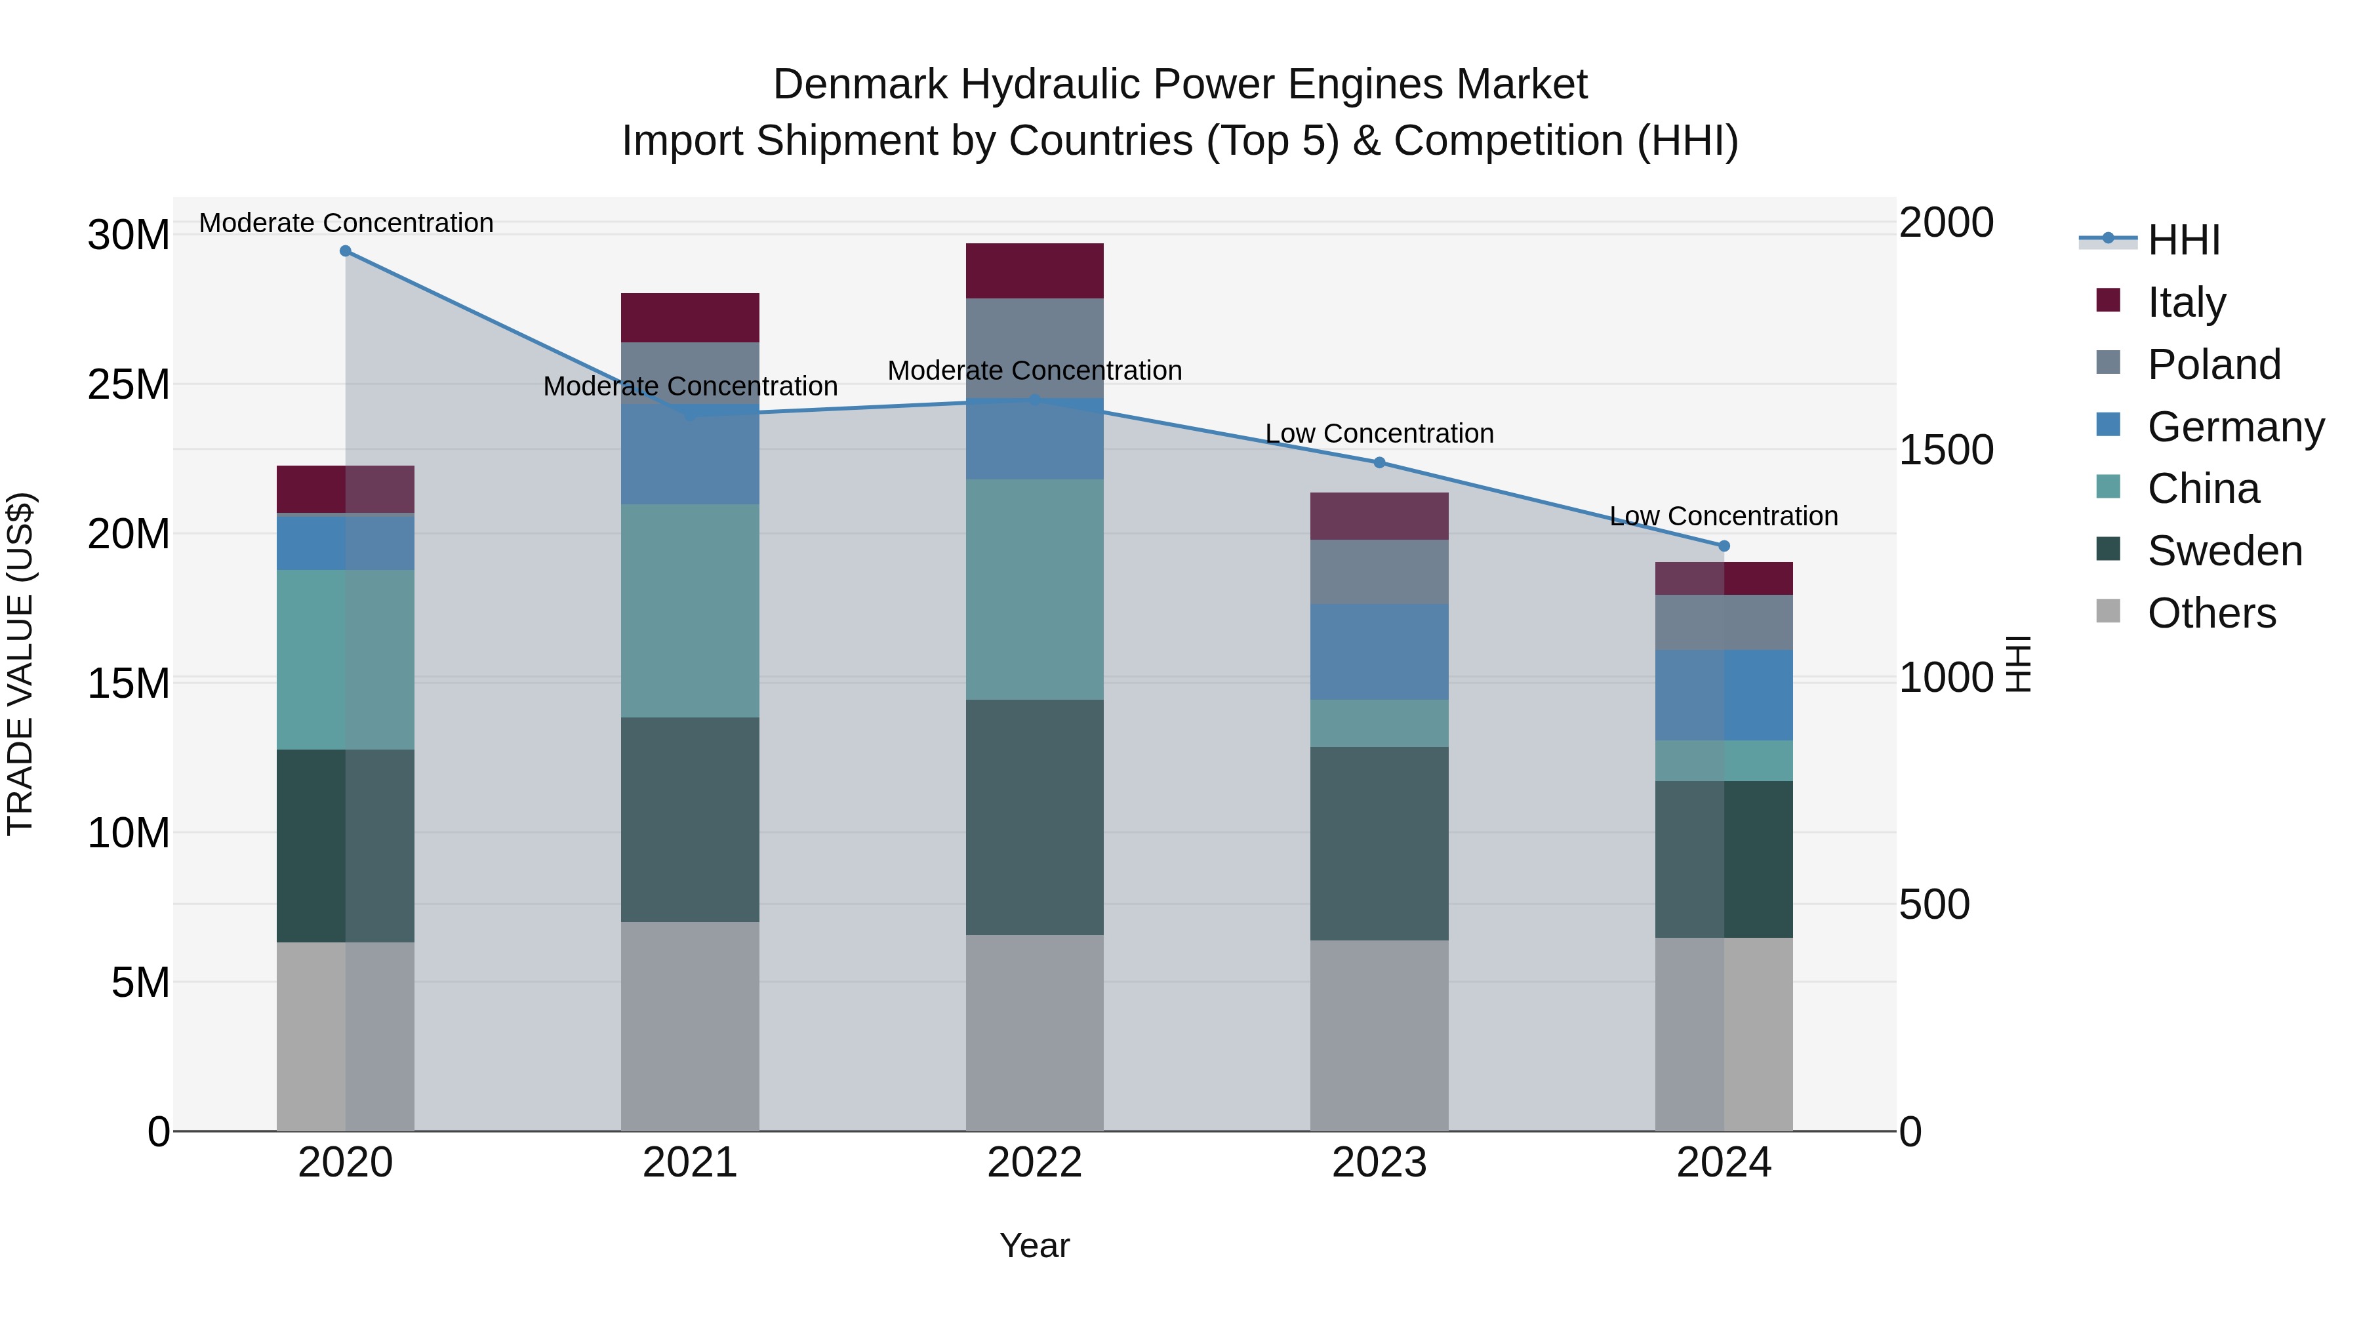Toggle the HHI legend entry
This screenshot has height=1328, width=2361.
click(x=2150, y=240)
